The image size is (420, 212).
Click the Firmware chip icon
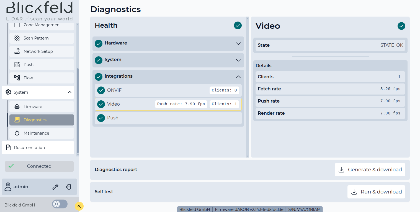click(x=17, y=107)
